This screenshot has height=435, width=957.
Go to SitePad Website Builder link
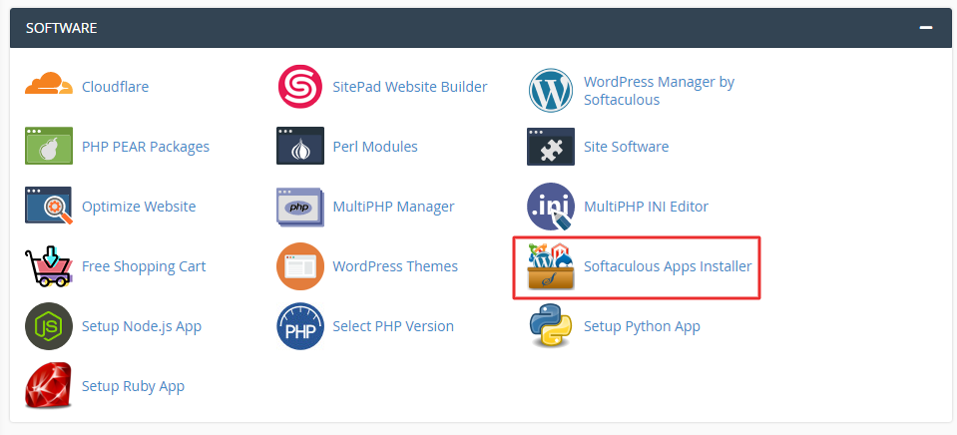click(x=409, y=87)
